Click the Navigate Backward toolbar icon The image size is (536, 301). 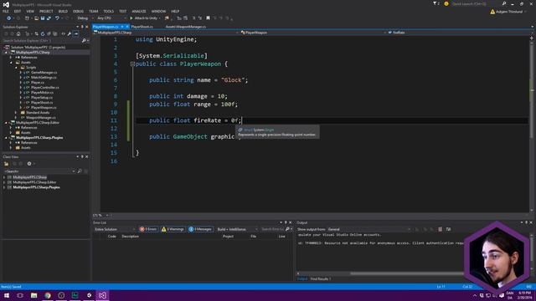pyautogui.click(x=9, y=18)
